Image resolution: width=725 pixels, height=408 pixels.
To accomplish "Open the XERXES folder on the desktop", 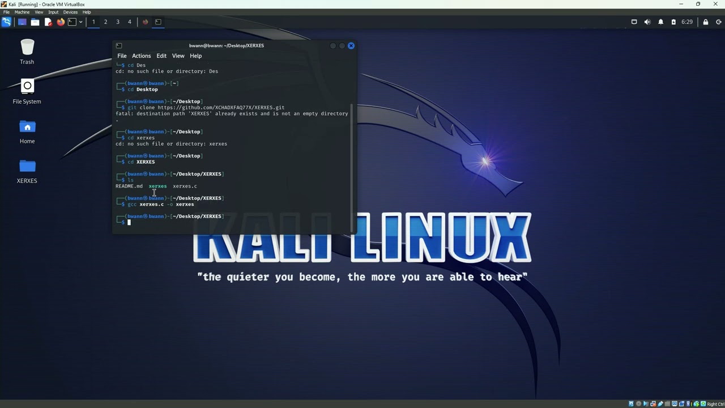I will pyautogui.click(x=27, y=171).
